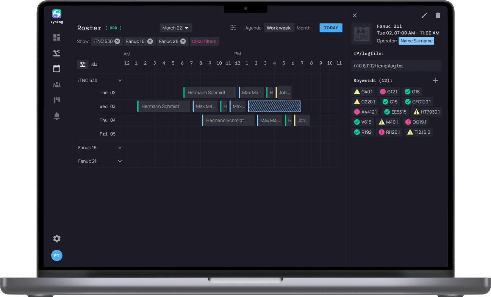Screen dimensions: 491x297
Task: Select the RI120.1 keyword chip
Action: [x=389, y=132]
